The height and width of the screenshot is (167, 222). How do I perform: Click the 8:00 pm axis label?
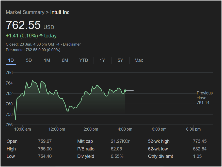193,129
